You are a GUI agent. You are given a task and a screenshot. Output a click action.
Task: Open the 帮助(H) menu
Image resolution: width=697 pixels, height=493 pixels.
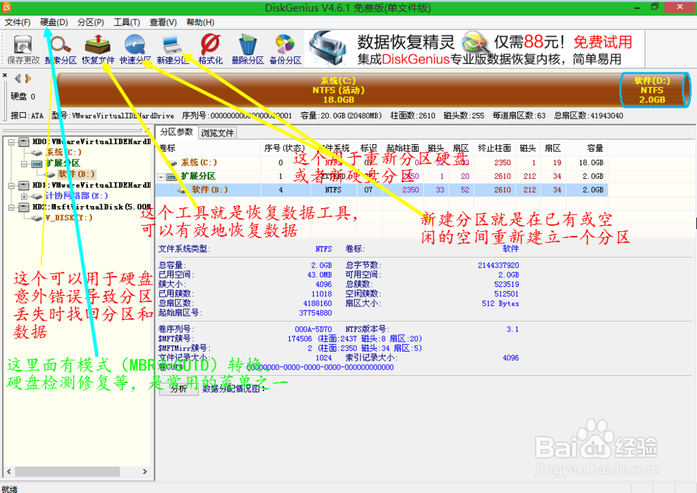pos(200,22)
